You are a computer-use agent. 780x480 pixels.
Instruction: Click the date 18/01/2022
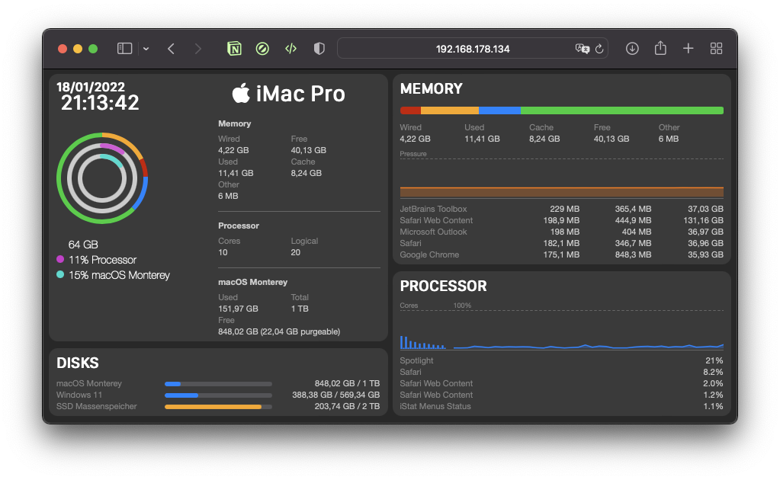[x=91, y=87]
